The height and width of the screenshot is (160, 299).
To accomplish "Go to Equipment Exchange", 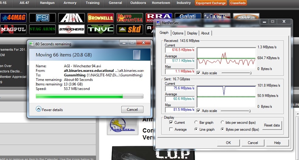I will click(x=211, y=3).
